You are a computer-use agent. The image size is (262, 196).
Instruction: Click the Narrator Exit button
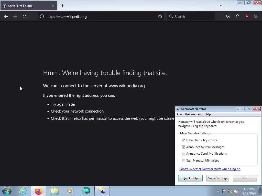(245, 178)
